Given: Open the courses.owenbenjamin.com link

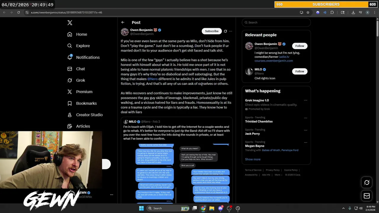Looking at the screenshot, I should coord(274,61).
